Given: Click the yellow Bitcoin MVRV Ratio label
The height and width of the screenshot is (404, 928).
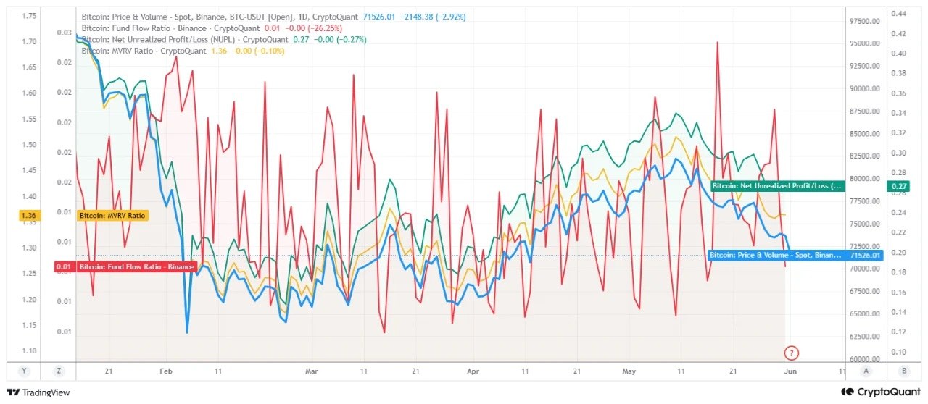Looking at the screenshot, I should [112, 215].
